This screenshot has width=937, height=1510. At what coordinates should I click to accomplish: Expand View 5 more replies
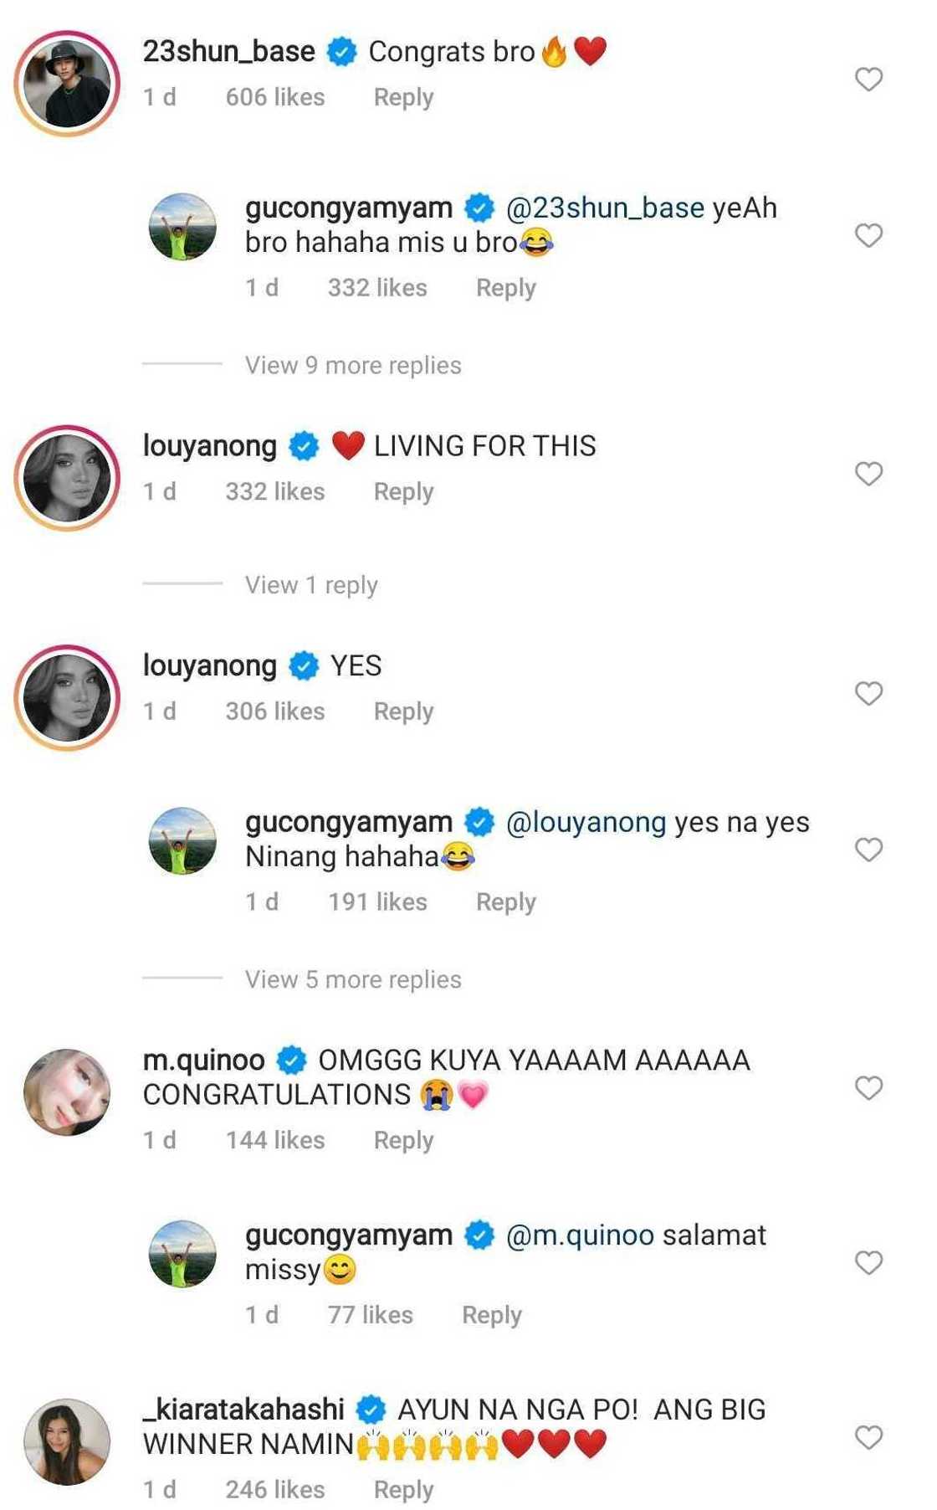coord(351,978)
